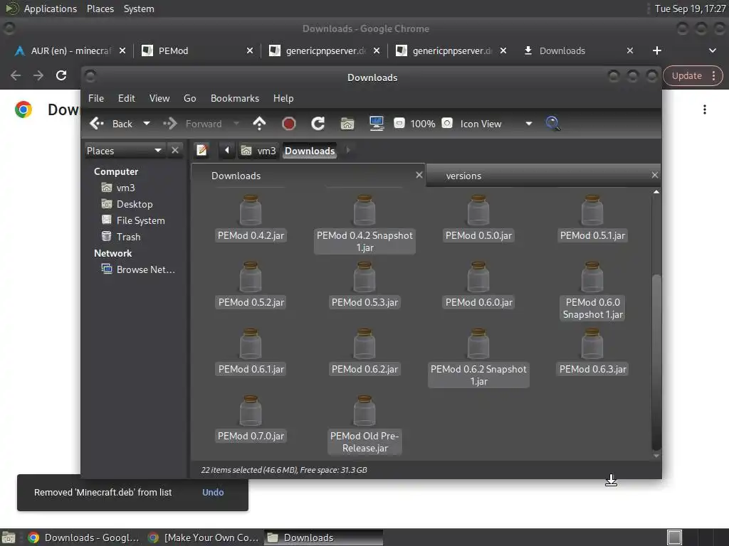Reload the Downloads folder view
Viewport: 729px width, 546px height.
click(x=318, y=124)
